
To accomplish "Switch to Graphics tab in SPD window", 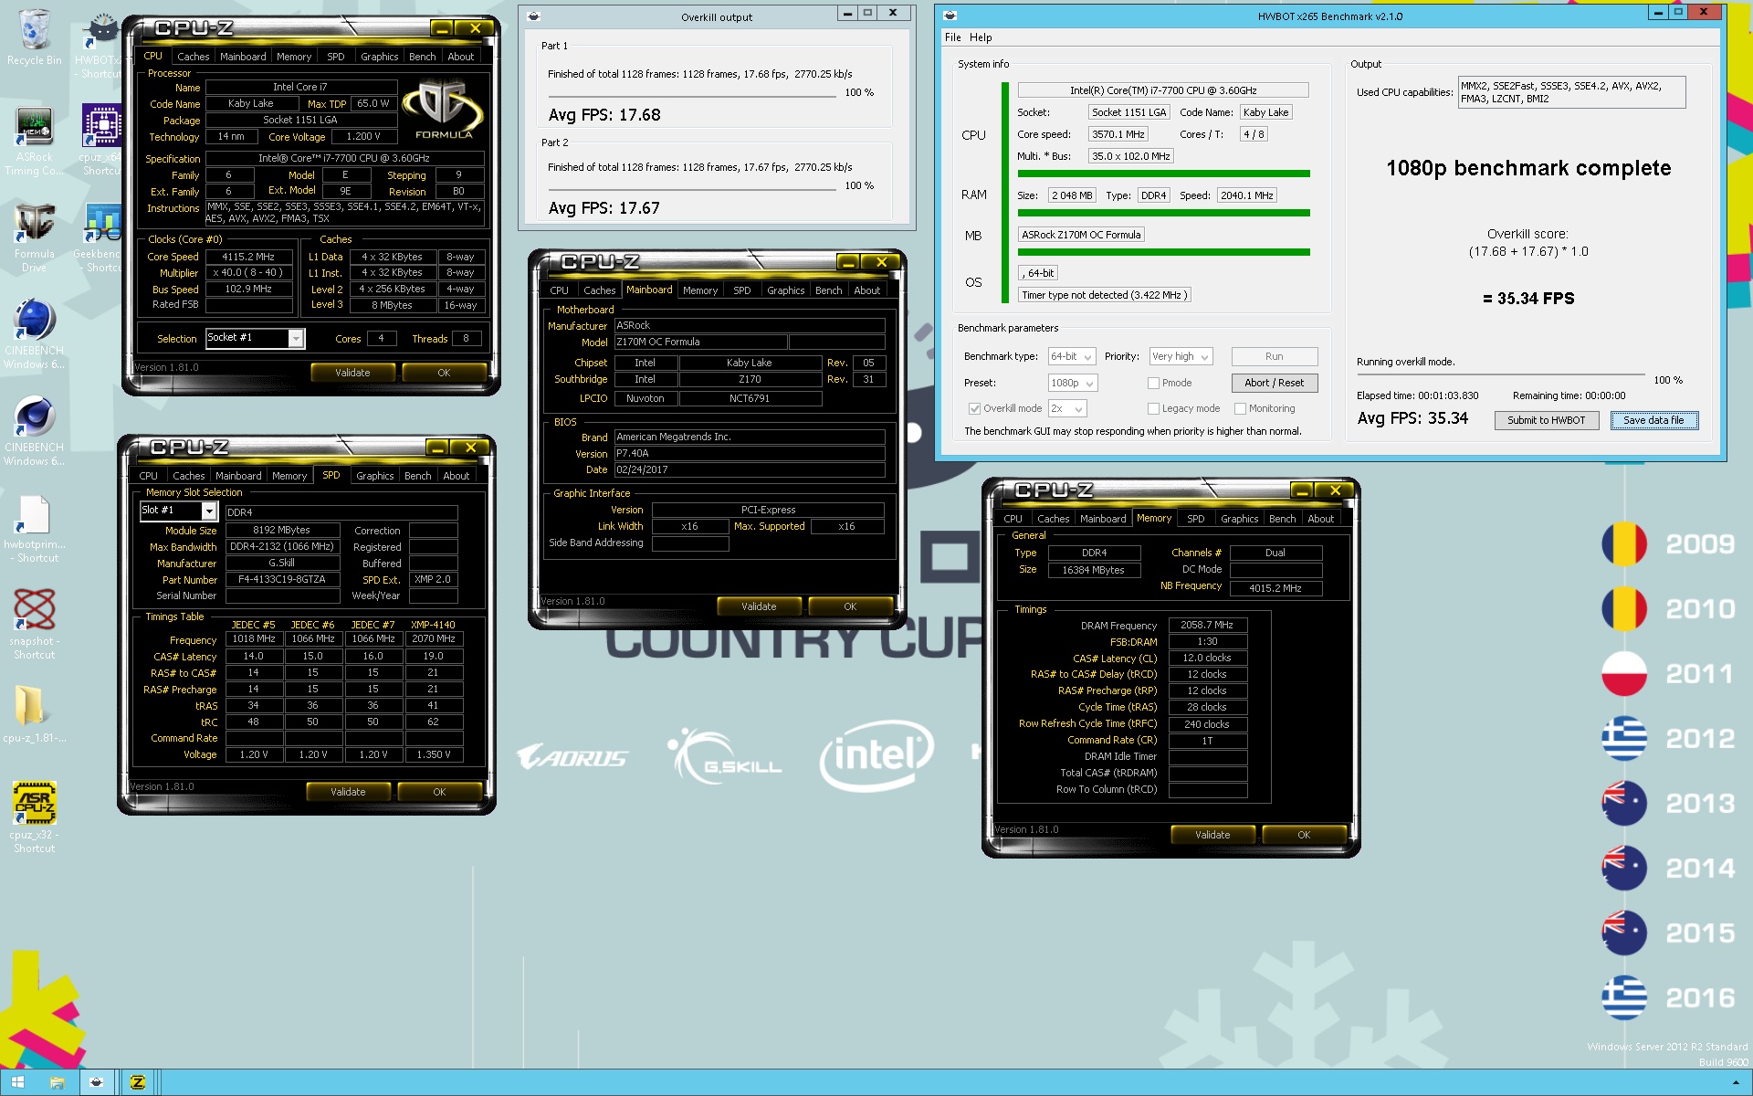I will point(374,476).
